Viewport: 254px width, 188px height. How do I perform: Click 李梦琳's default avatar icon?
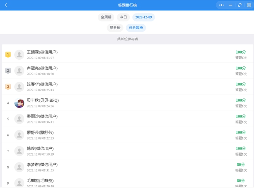tap(19, 167)
